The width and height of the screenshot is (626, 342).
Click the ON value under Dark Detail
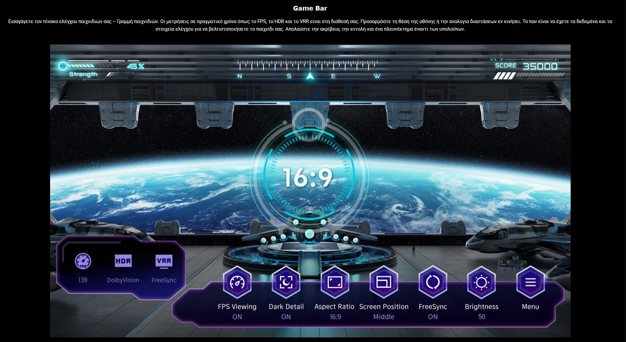click(286, 317)
